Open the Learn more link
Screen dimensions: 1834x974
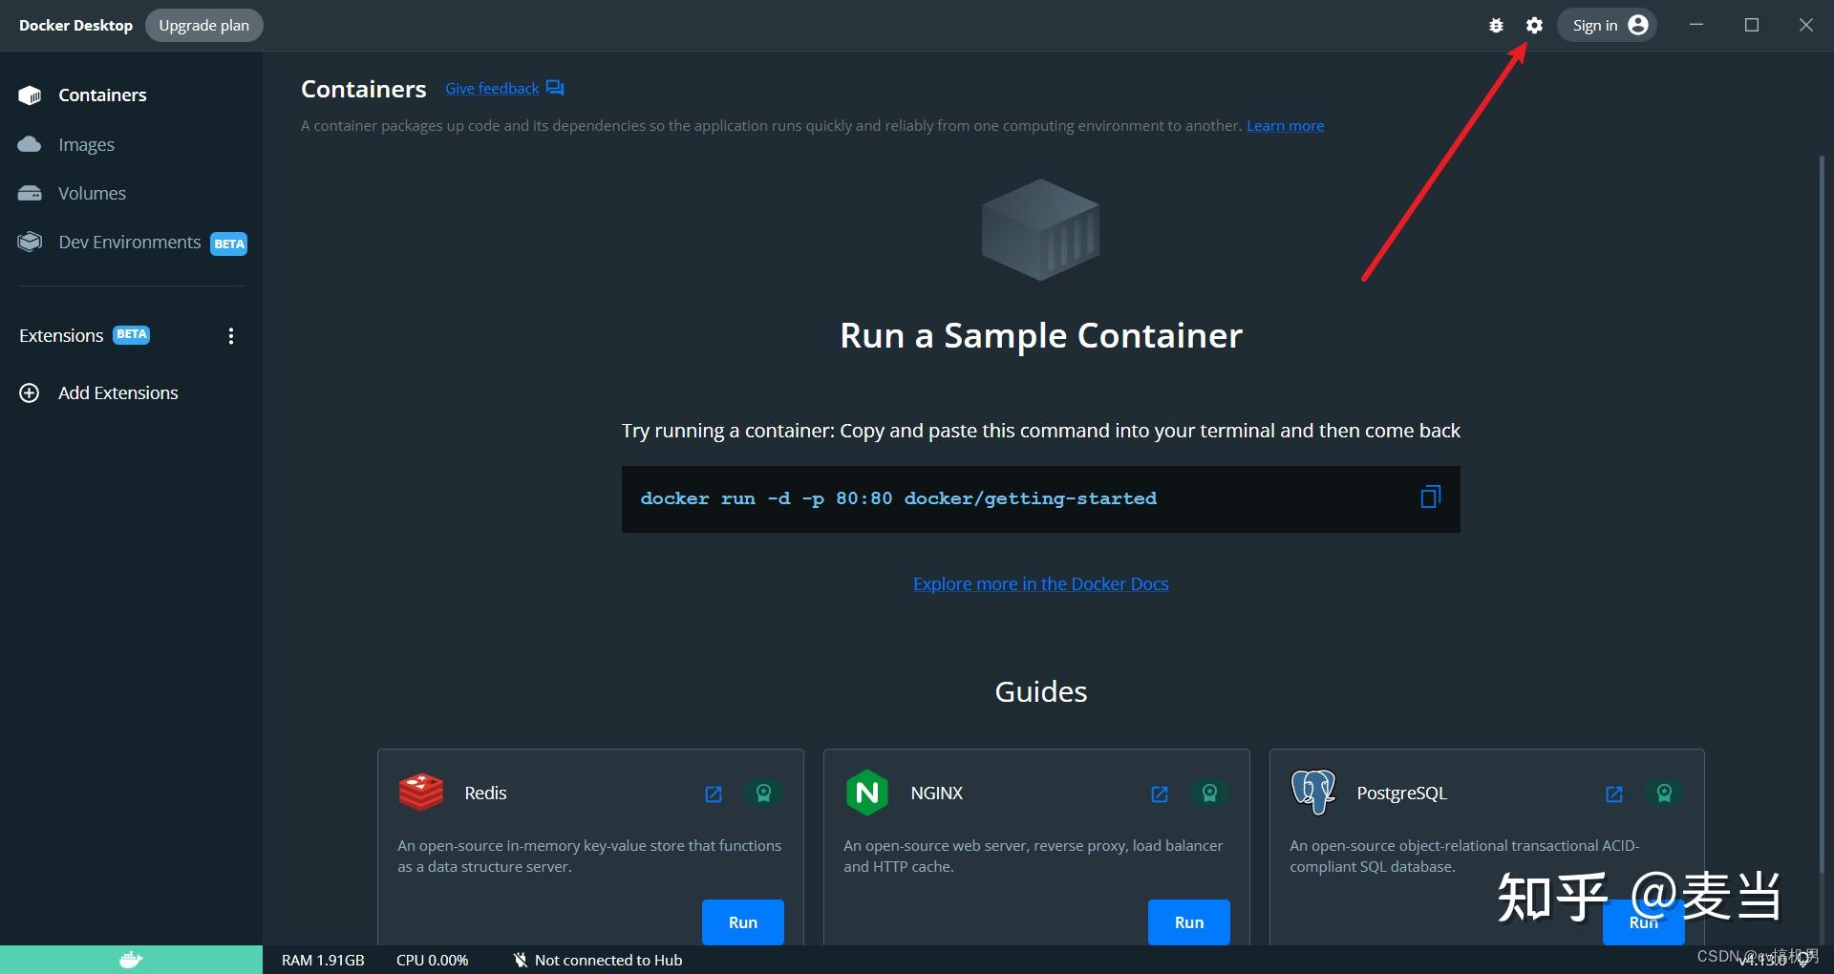click(1285, 126)
